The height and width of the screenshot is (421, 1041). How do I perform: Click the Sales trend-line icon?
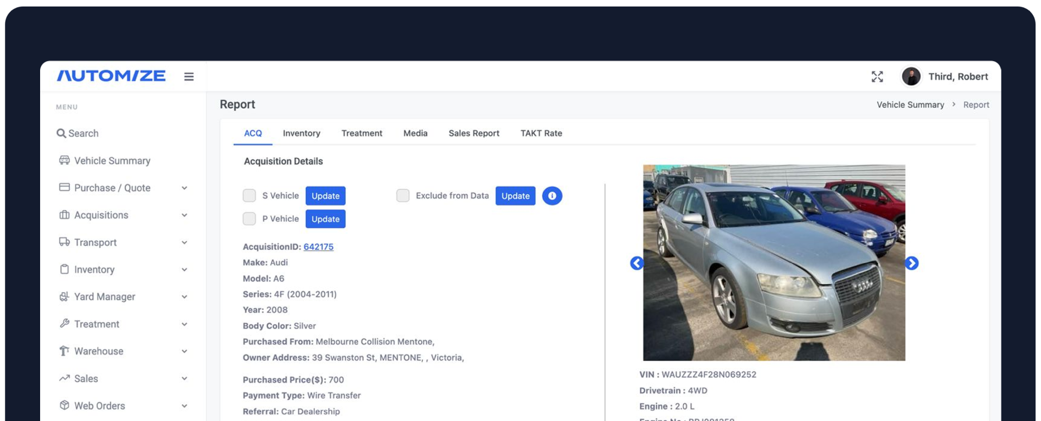click(65, 378)
